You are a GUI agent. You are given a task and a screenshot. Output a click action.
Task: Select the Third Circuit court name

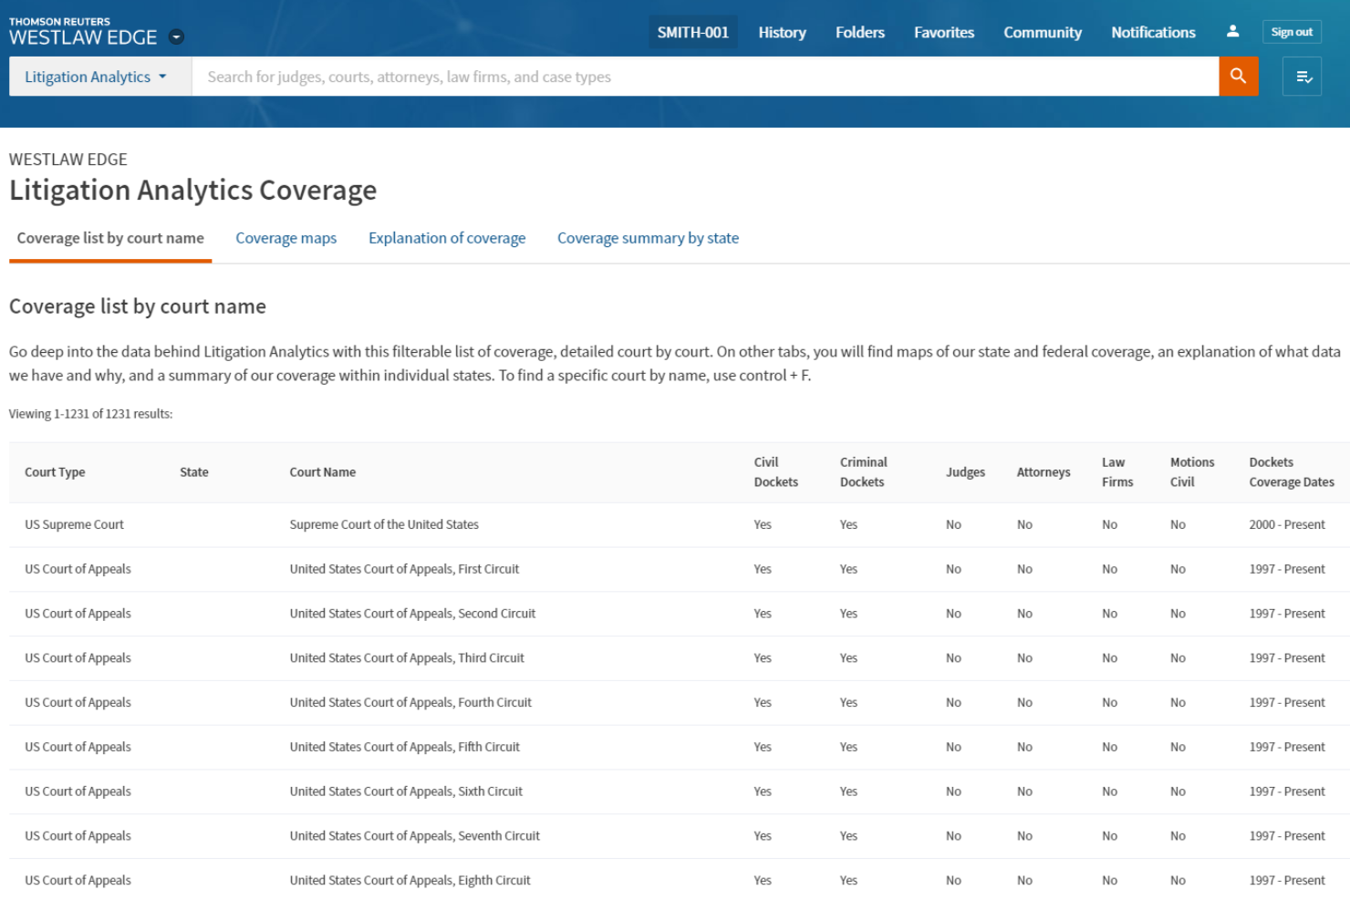(407, 658)
